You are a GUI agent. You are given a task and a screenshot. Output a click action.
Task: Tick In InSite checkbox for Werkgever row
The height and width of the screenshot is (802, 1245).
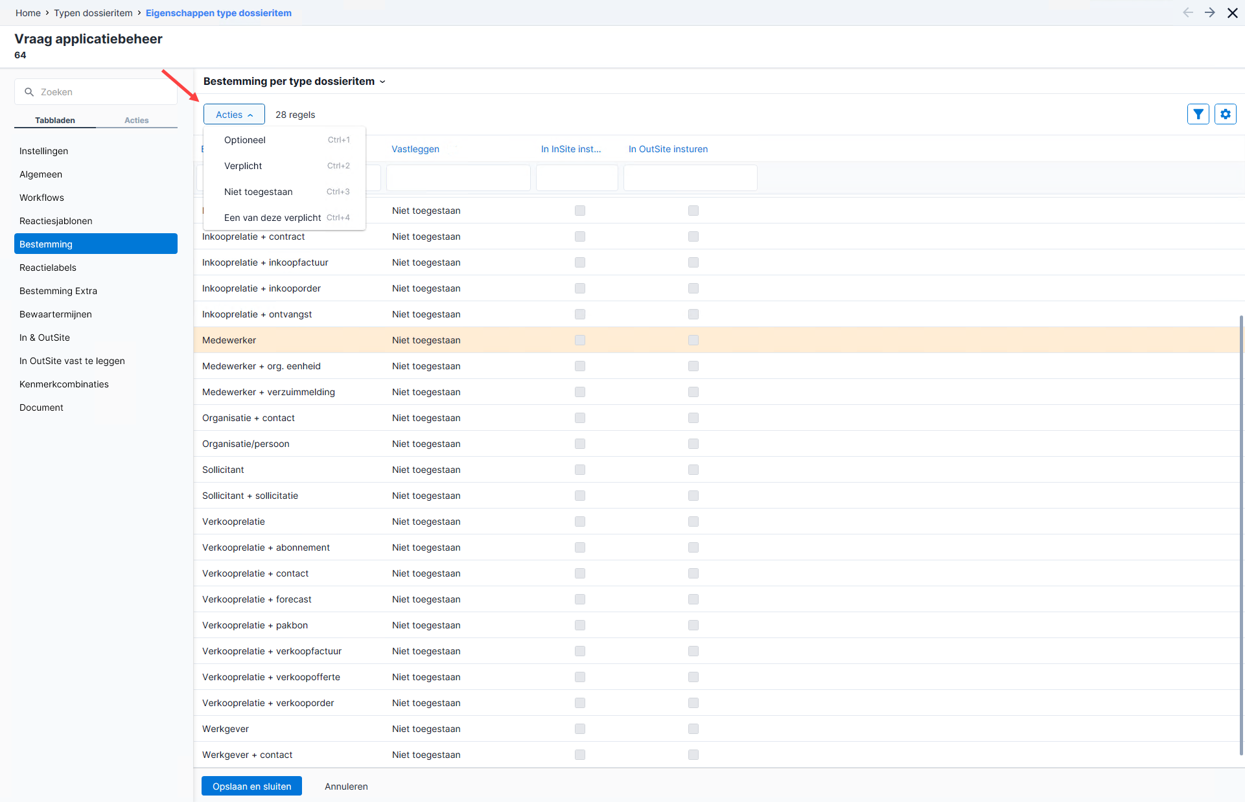[x=580, y=729]
